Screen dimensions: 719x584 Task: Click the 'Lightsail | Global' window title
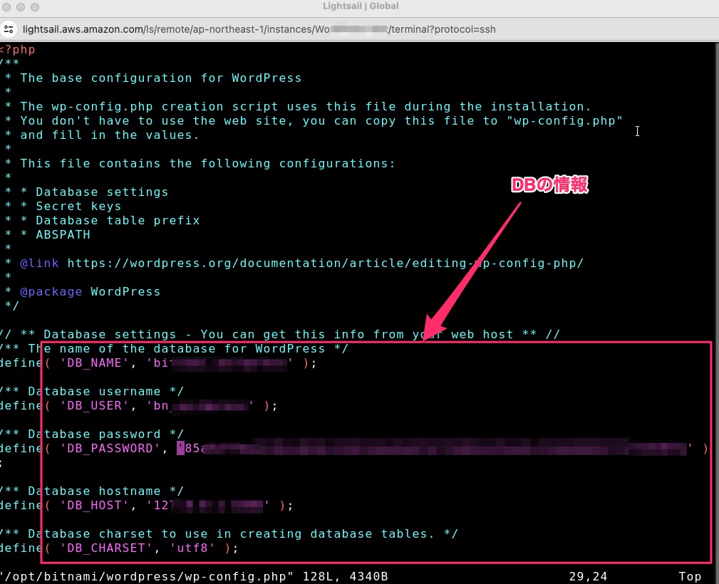pos(361,6)
